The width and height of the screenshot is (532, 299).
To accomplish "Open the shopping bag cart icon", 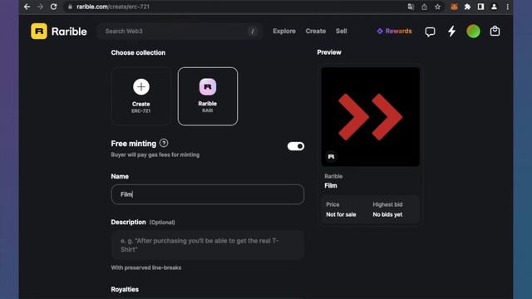I will (x=495, y=32).
